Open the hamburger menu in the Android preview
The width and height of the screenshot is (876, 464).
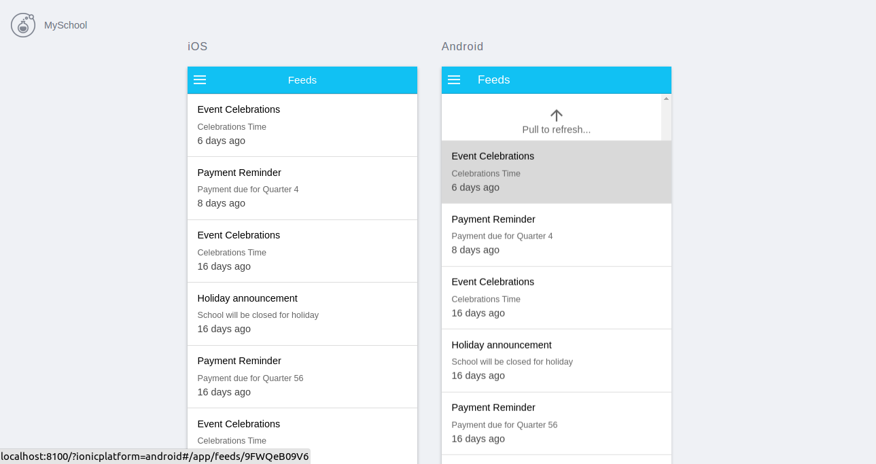[454, 80]
